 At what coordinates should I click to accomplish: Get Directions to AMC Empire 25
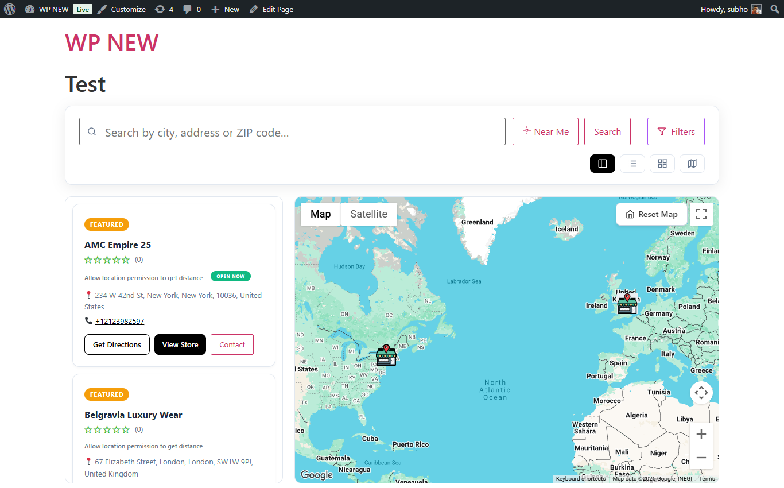point(117,344)
